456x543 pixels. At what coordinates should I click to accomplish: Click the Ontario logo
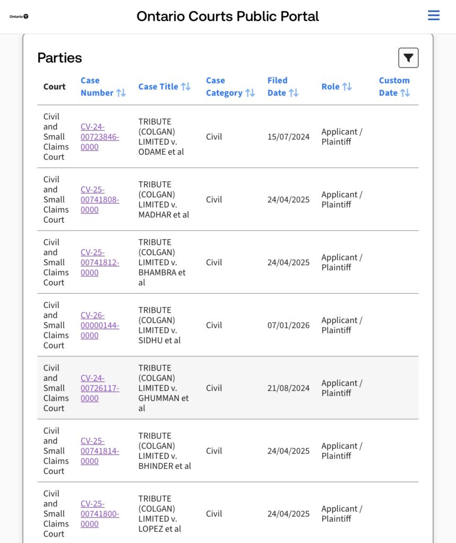[19, 16]
